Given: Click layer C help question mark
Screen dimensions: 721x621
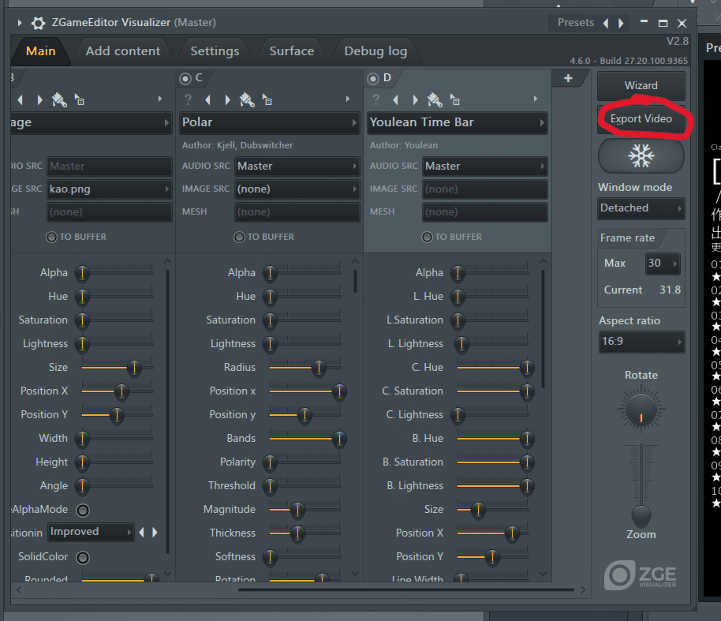Looking at the screenshot, I should pyautogui.click(x=188, y=99).
